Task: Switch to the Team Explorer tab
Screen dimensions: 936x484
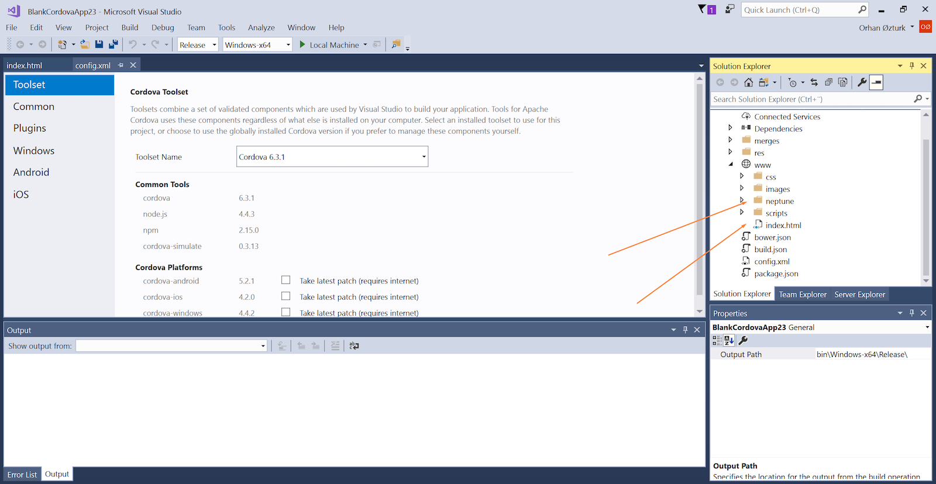Action: [803, 295]
